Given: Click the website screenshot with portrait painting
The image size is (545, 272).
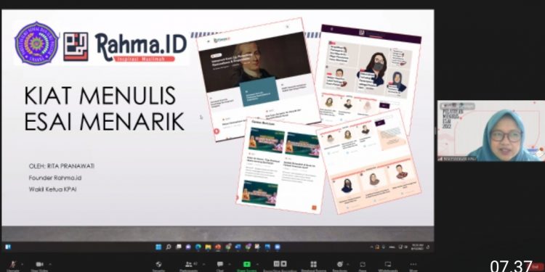Looking at the screenshot, I should 258,80.
